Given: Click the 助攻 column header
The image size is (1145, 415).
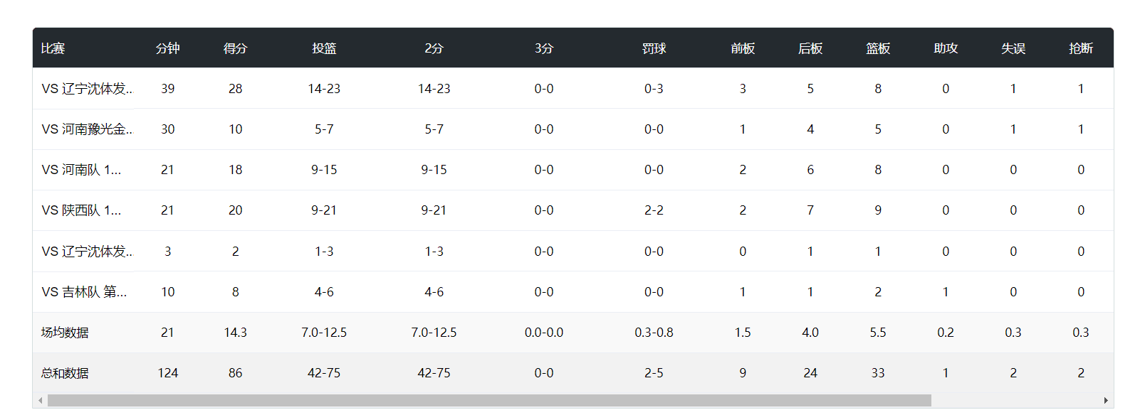Looking at the screenshot, I should pos(946,48).
